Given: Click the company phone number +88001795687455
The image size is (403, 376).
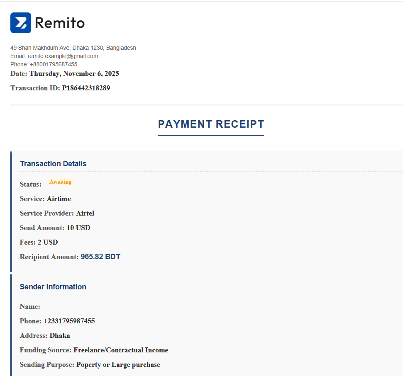Looking at the screenshot, I should coord(54,64).
